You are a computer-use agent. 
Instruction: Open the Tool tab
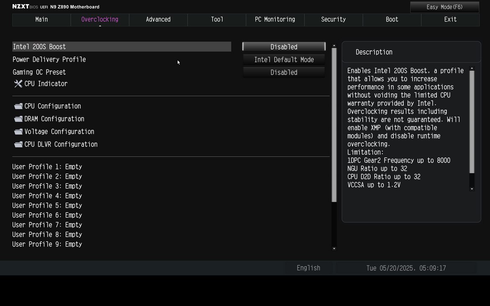click(x=217, y=20)
